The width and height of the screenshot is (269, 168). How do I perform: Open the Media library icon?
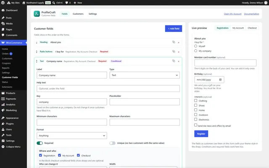pos(3,24)
